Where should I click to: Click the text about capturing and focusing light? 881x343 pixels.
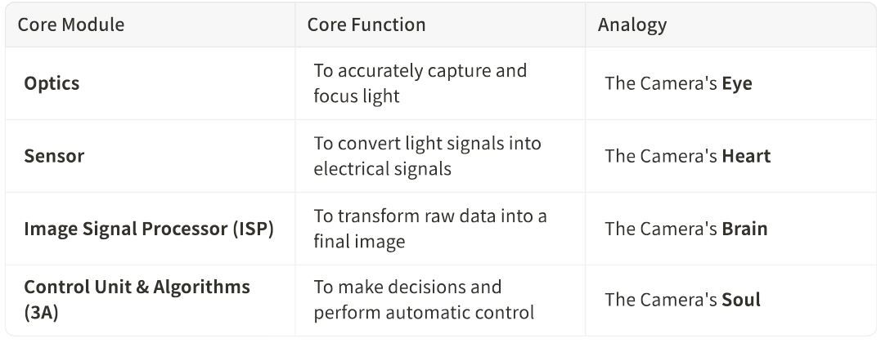(420, 83)
